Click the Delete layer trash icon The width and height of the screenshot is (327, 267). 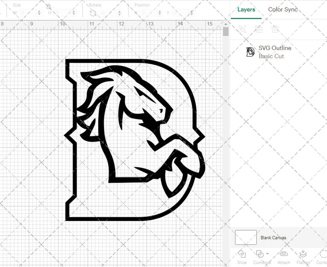[275, 29]
